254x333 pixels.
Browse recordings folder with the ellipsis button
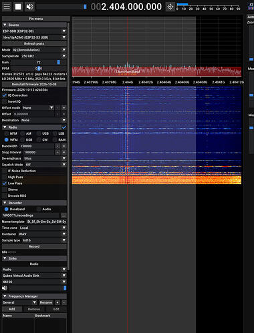pos(63,216)
